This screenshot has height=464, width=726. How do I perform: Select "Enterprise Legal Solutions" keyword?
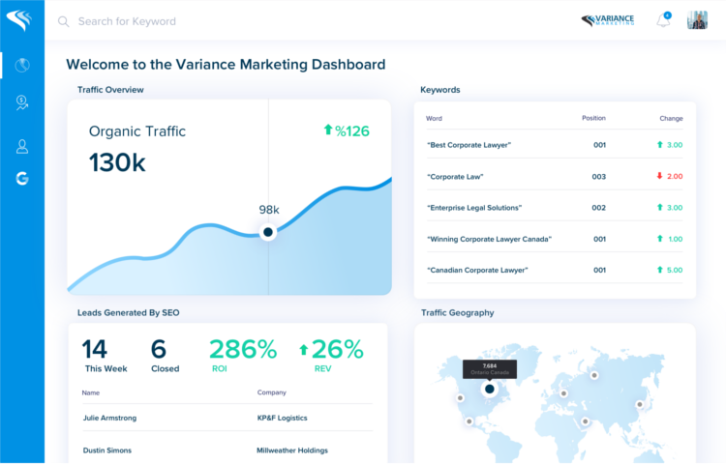(474, 208)
